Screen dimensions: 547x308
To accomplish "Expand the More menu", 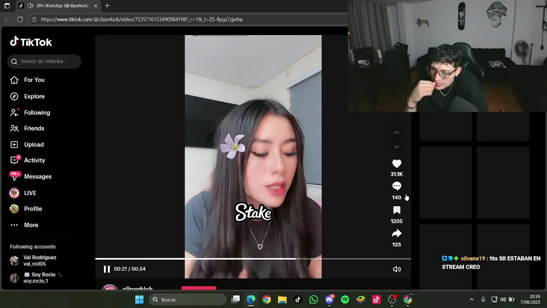I will tap(24, 225).
